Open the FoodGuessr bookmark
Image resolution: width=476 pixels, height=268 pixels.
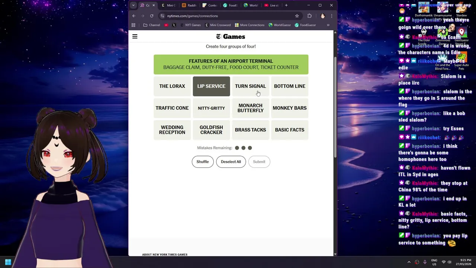point(305,25)
